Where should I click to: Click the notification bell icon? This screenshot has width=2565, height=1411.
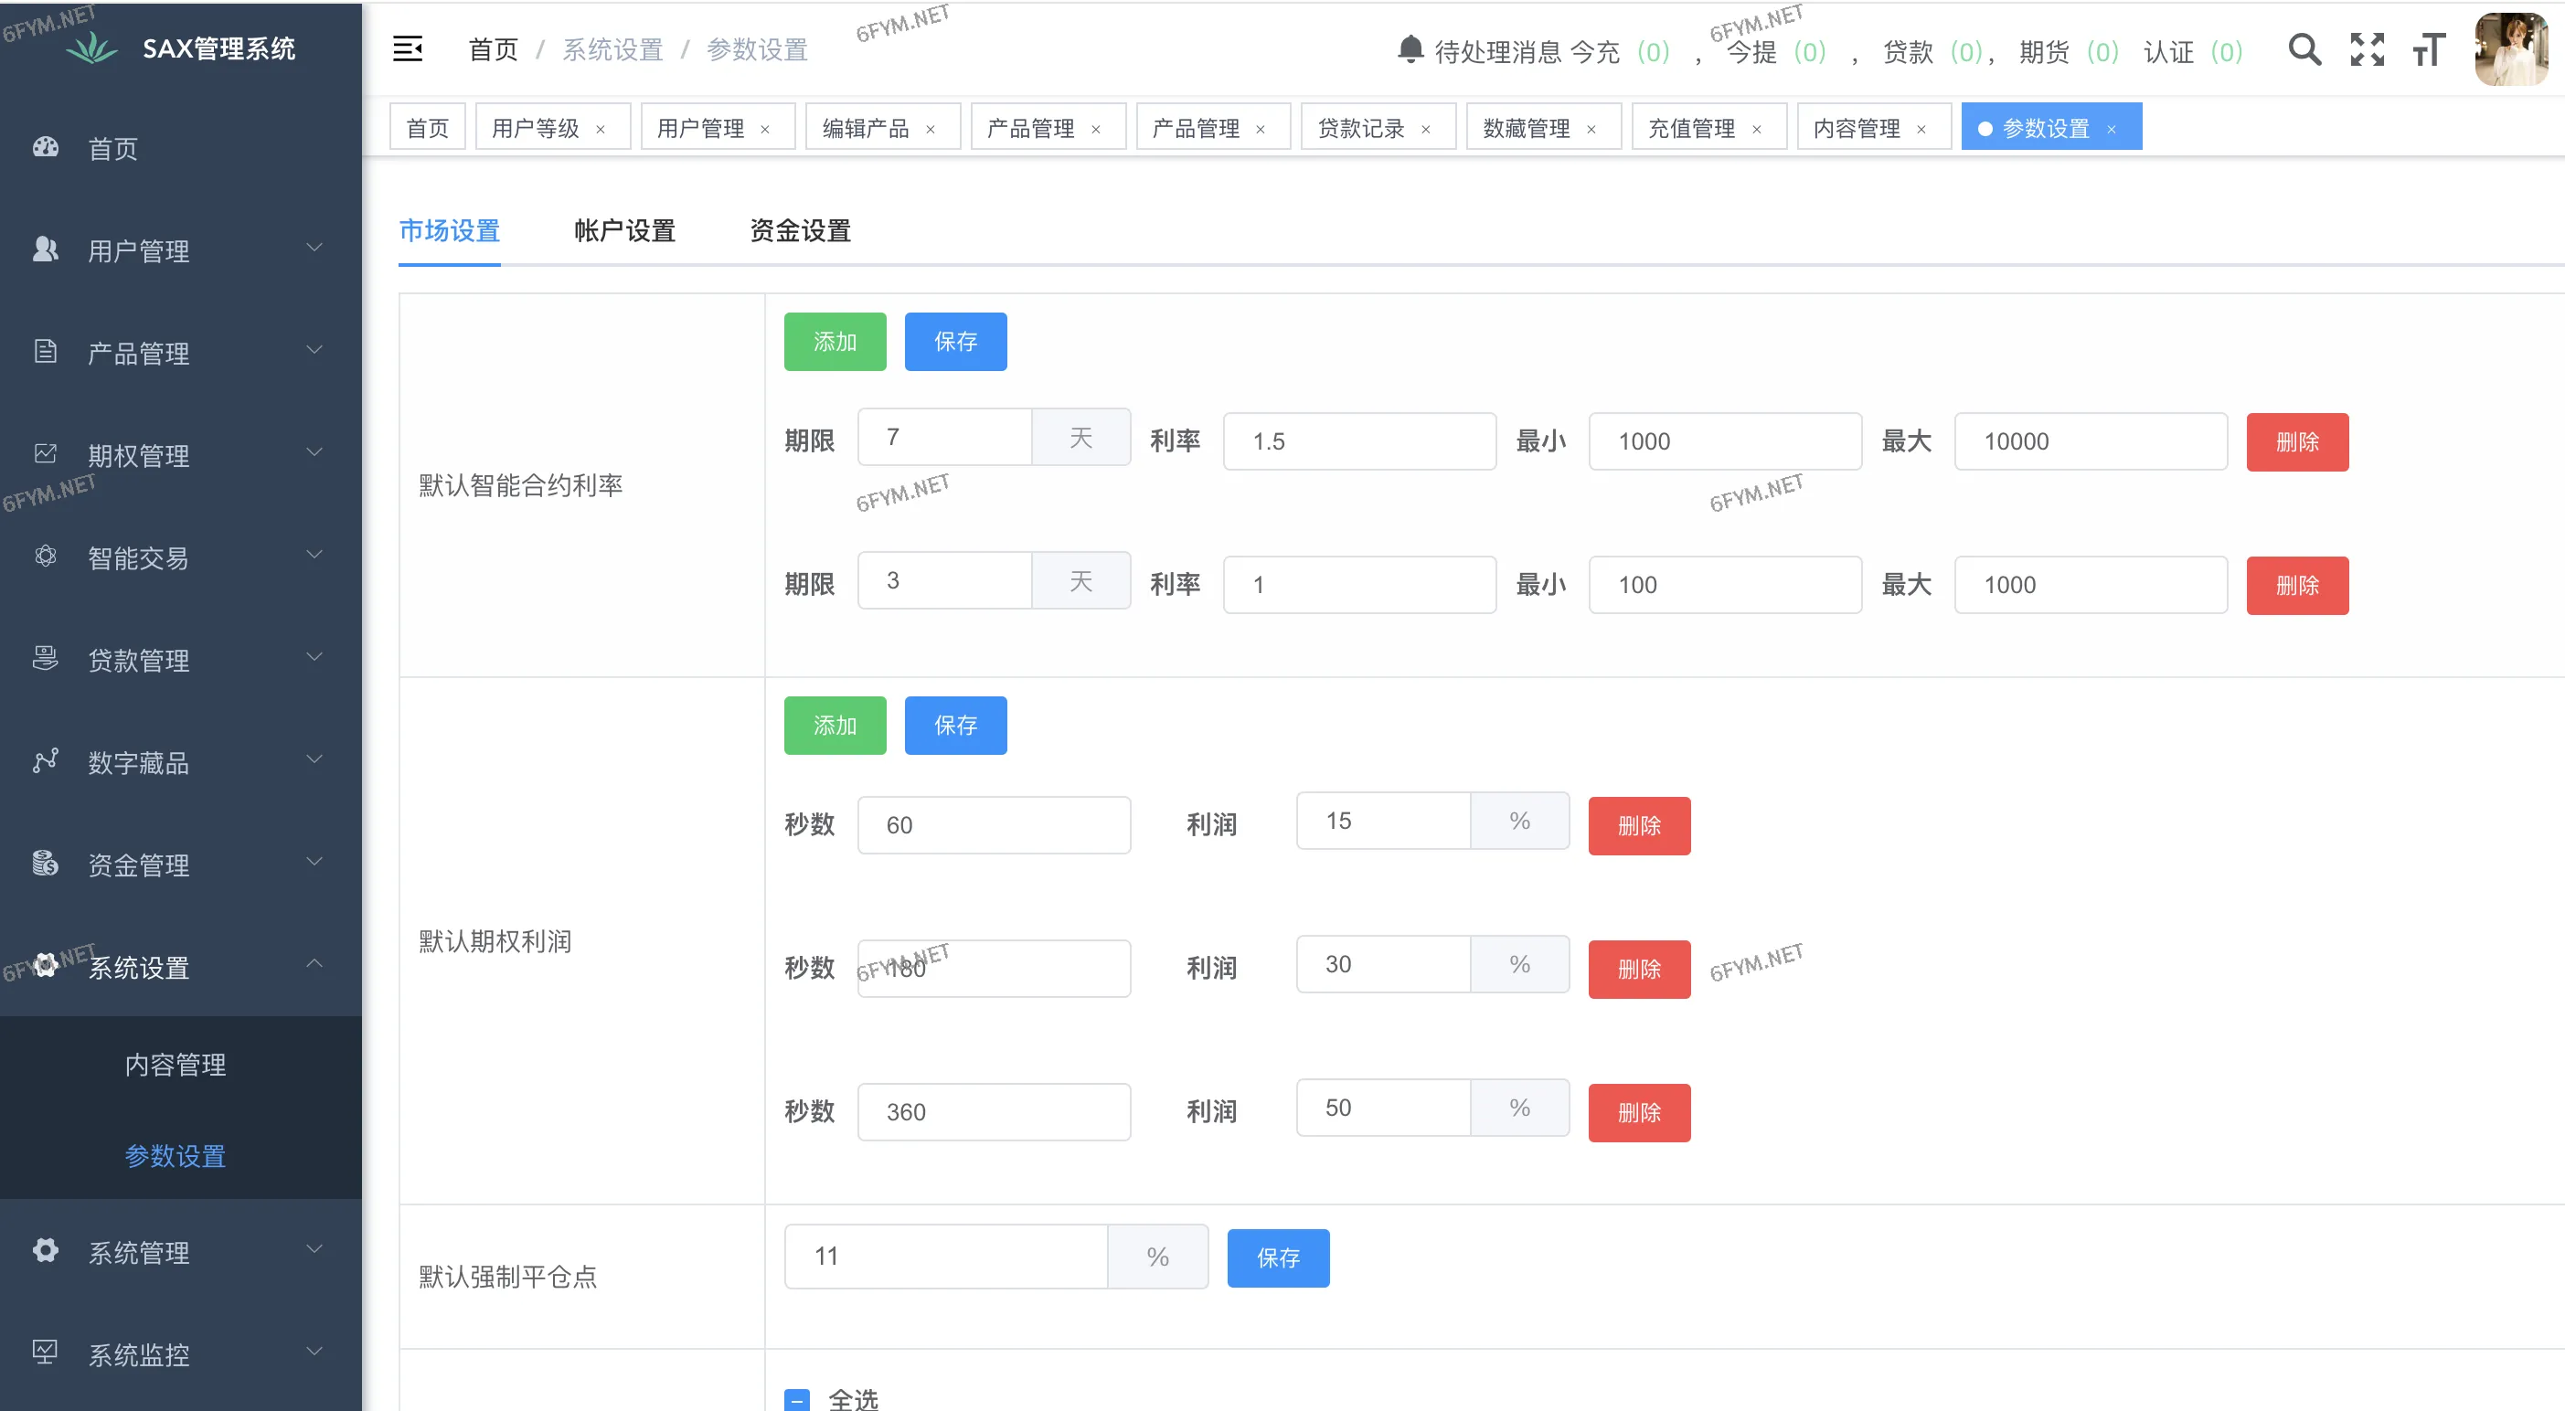coord(1410,48)
